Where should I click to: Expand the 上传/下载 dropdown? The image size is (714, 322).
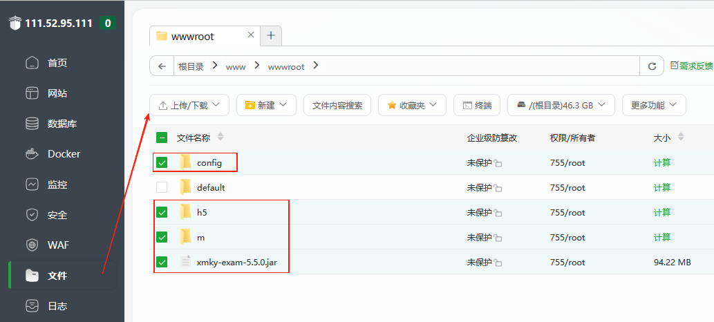pos(189,105)
